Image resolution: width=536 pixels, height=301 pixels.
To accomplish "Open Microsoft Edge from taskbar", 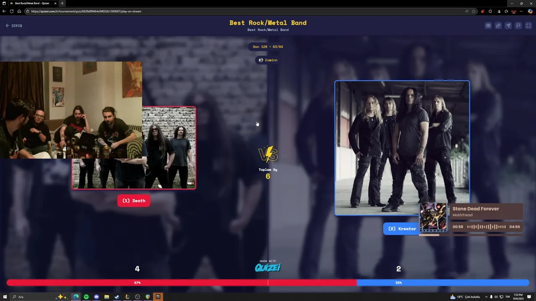I will point(76,297).
